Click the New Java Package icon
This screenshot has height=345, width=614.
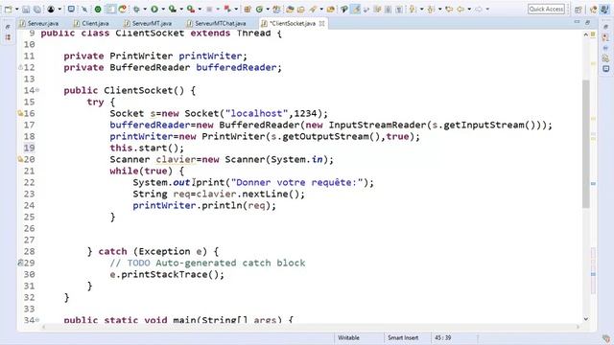(x=248, y=9)
